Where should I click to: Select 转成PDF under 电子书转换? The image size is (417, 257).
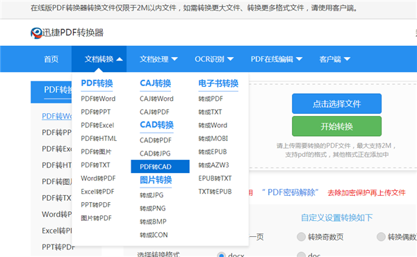[211, 99]
